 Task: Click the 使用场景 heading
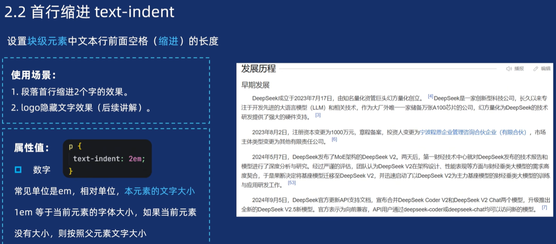click(34, 75)
